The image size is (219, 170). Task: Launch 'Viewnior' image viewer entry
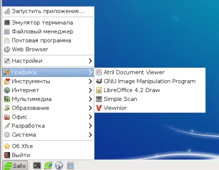point(150,108)
